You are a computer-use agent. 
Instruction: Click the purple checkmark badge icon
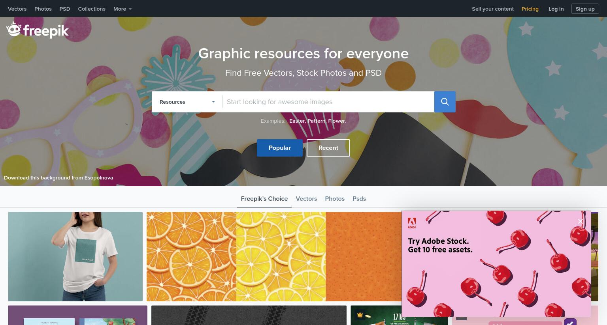tap(570, 321)
